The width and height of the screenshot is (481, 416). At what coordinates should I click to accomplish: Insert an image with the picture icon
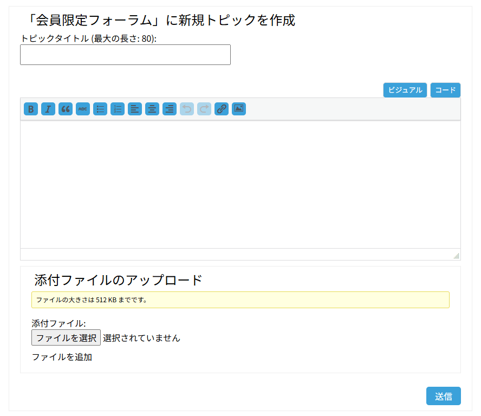pos(239,109)
